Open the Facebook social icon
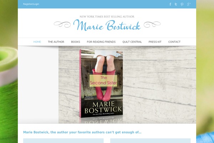 point(170,4)
